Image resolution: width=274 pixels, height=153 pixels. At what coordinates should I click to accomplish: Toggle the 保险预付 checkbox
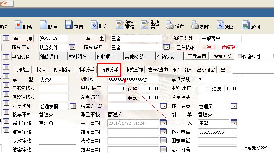tap(239, 57)
